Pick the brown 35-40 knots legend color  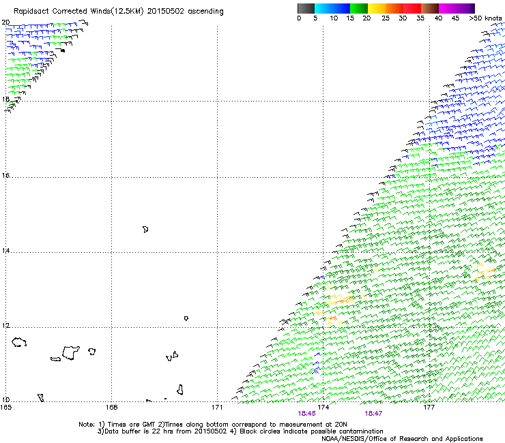coord(430,8)
